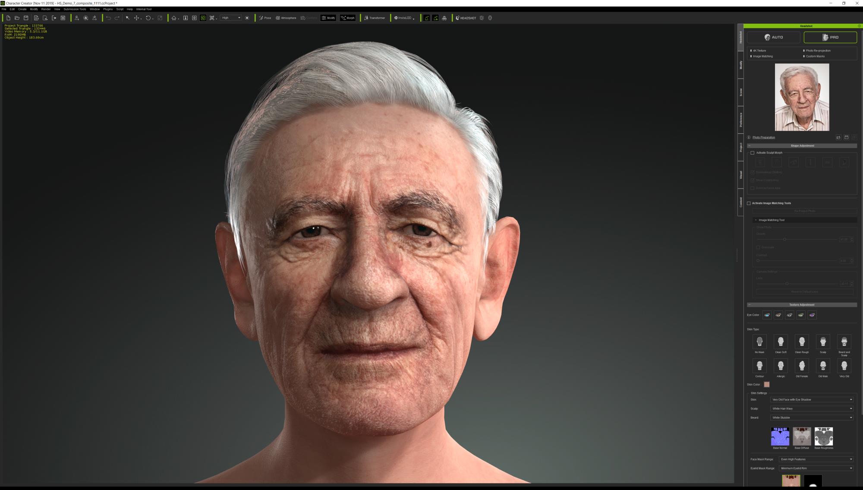
Task: Open the File menu
Action: point(4,9)
